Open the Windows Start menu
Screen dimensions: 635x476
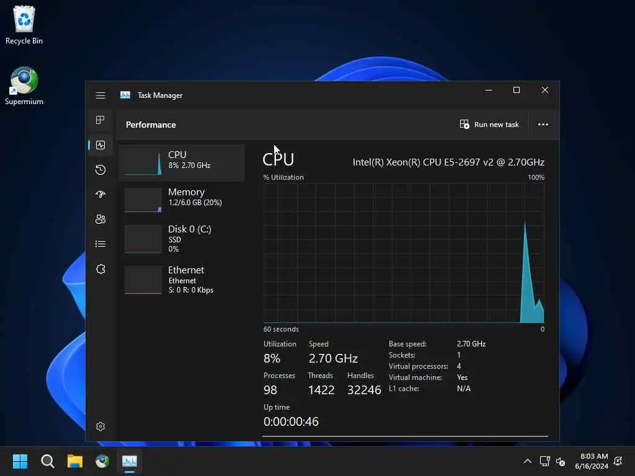20,461
